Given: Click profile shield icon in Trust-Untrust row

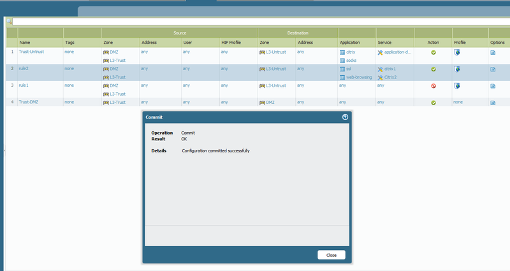Looking at the screenshot, I should click(456, 52).
